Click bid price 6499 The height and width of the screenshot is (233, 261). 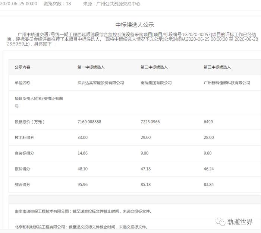click(x=208, y=122)
